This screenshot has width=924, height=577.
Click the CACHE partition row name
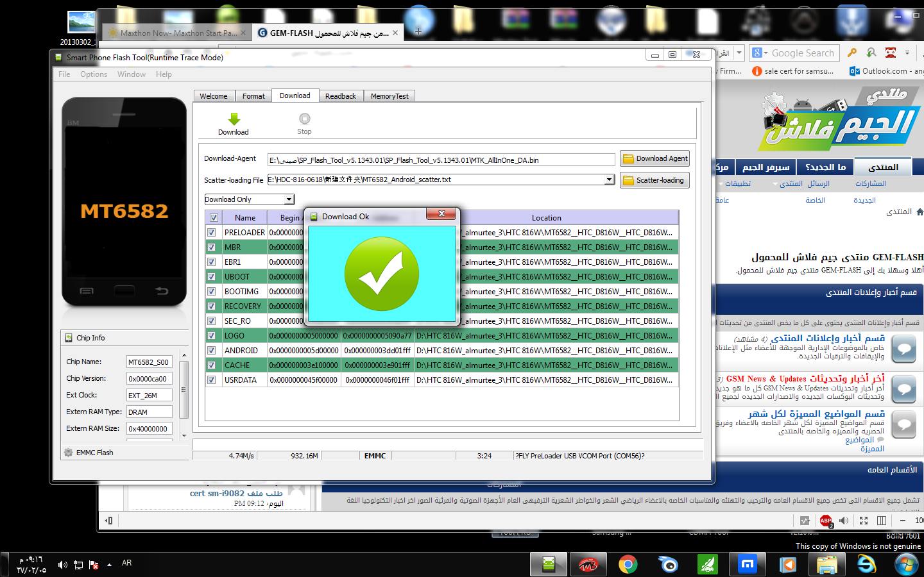point(237,365)
